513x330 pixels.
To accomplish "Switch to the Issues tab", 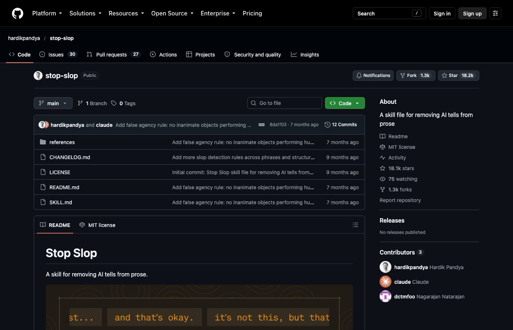I will 58,55.
